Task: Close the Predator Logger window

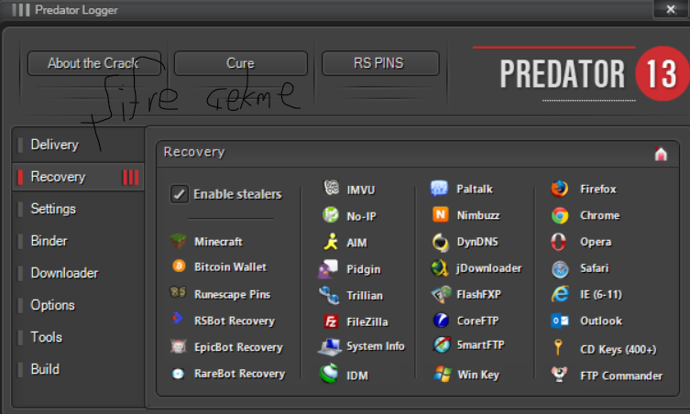Action: coord(671,9)
